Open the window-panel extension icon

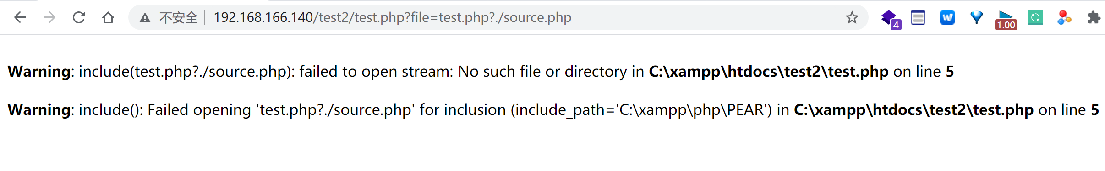pos(918,18)
